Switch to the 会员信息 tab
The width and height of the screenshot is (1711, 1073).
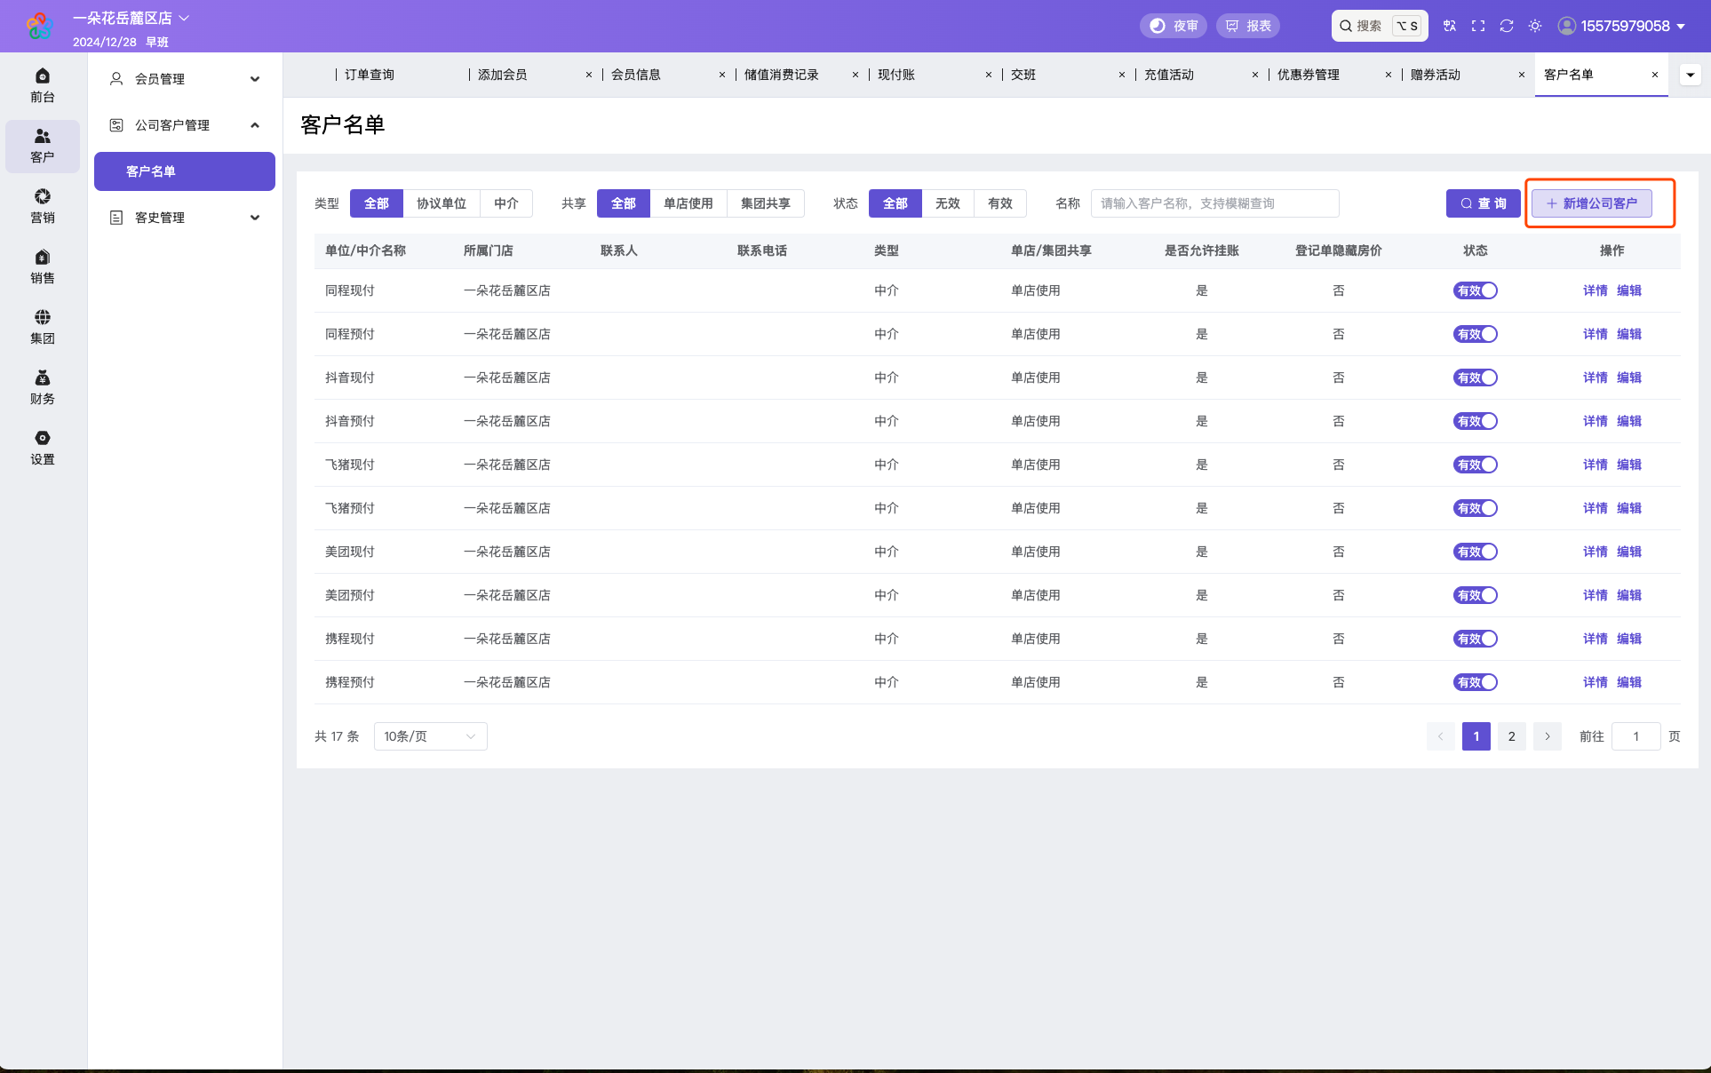(x=636, y=75)
